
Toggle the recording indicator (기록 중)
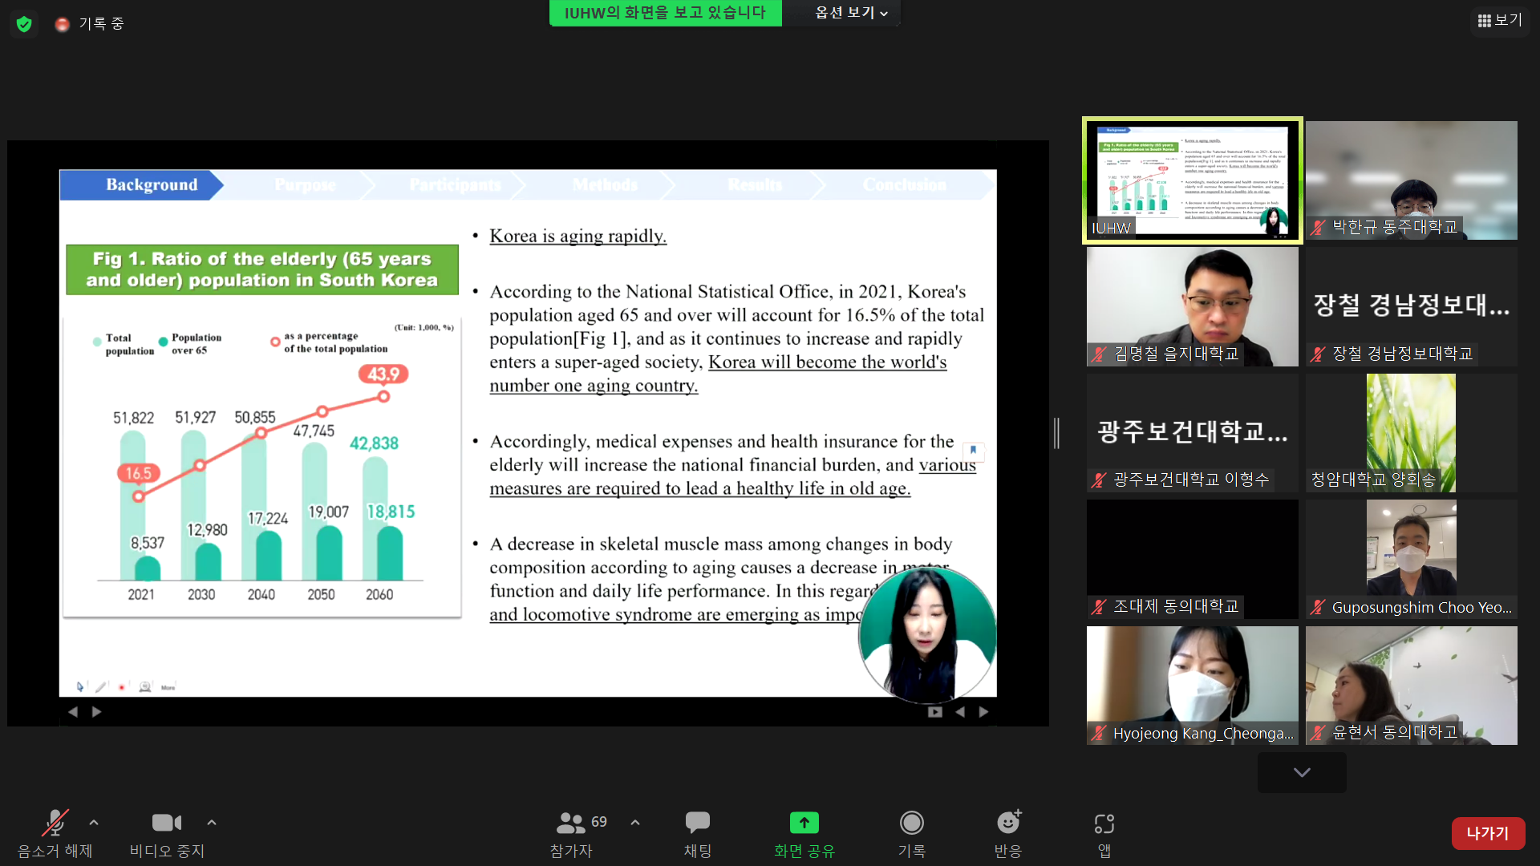[90, 24]
